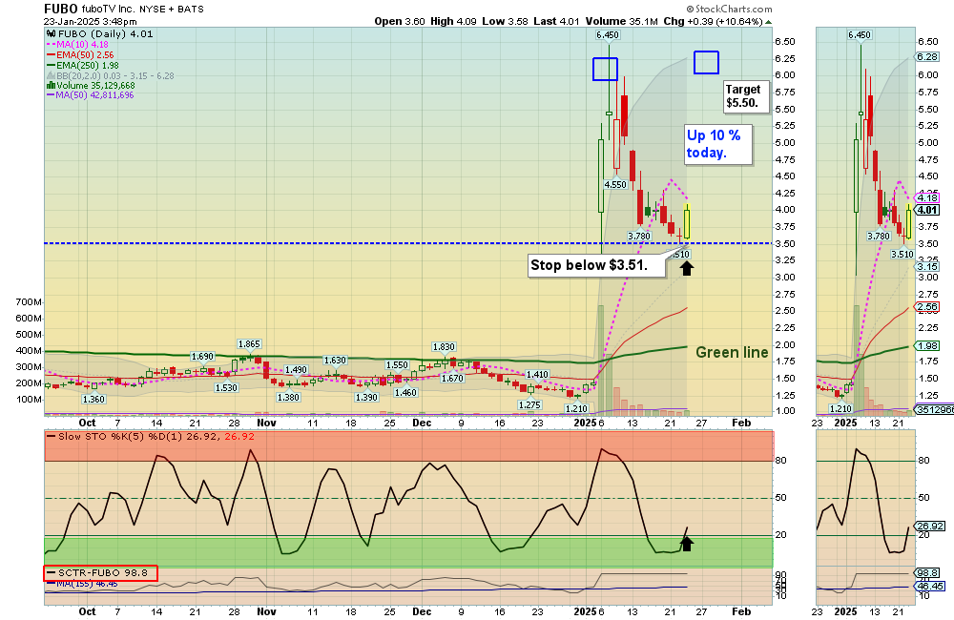Select the green 1.98 value tag
Image resolution: width=954 pixels, height=620 pixels.
[x=927, y=345]
